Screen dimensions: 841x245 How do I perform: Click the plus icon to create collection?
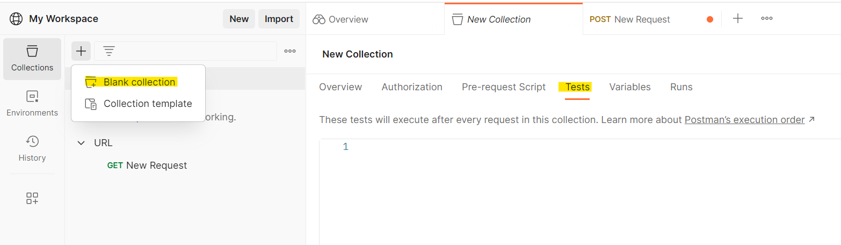81,51
